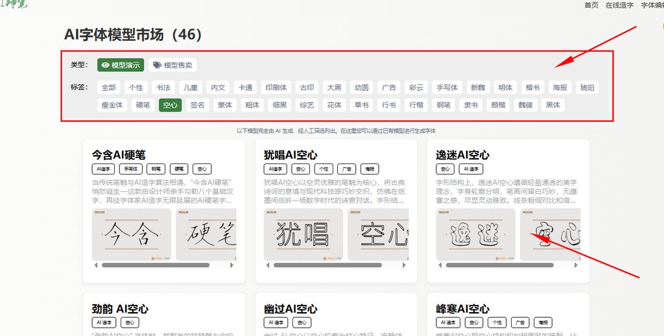Click the 海报 tag on 犹唱AI空心 card
664x336 pixels.
pyautogui.click(x=370, y=169)
